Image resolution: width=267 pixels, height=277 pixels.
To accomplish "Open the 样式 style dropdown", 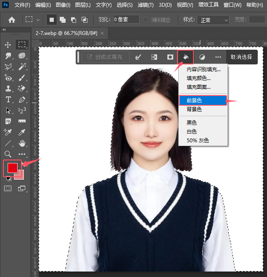I will point(213,20).
